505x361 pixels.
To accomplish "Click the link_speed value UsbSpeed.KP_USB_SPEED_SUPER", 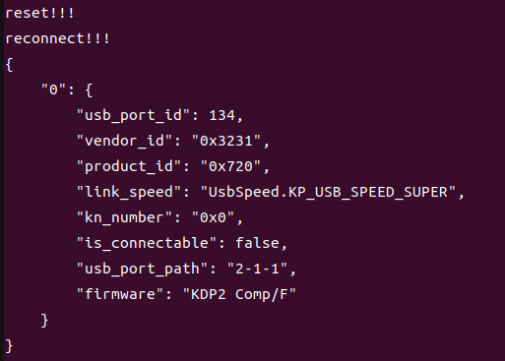I will tap(328, 192).
